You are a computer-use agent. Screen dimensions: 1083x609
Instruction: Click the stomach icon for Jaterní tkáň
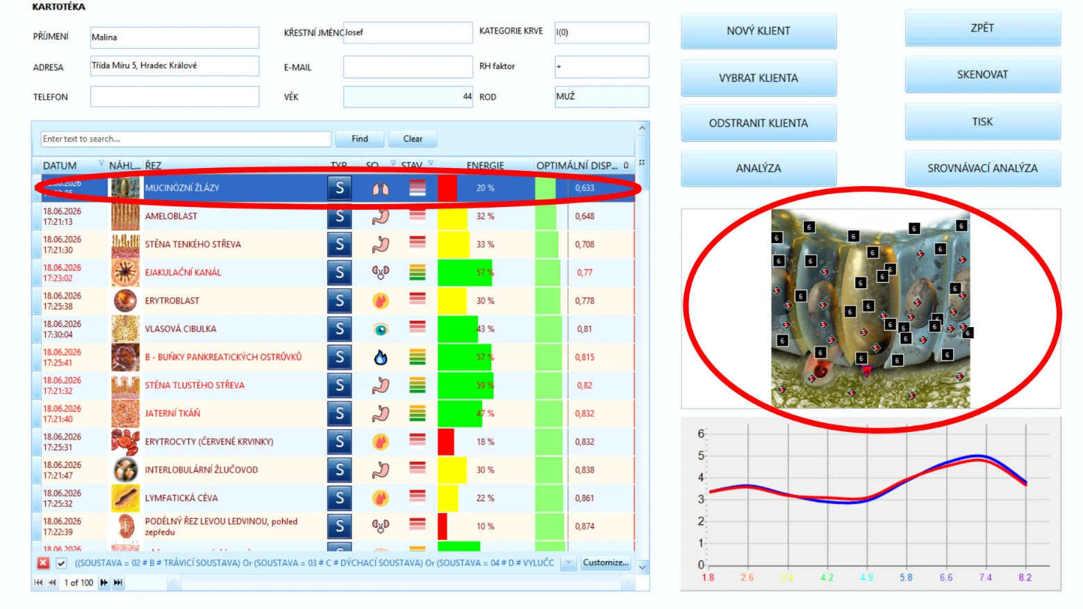pos(381,414)
